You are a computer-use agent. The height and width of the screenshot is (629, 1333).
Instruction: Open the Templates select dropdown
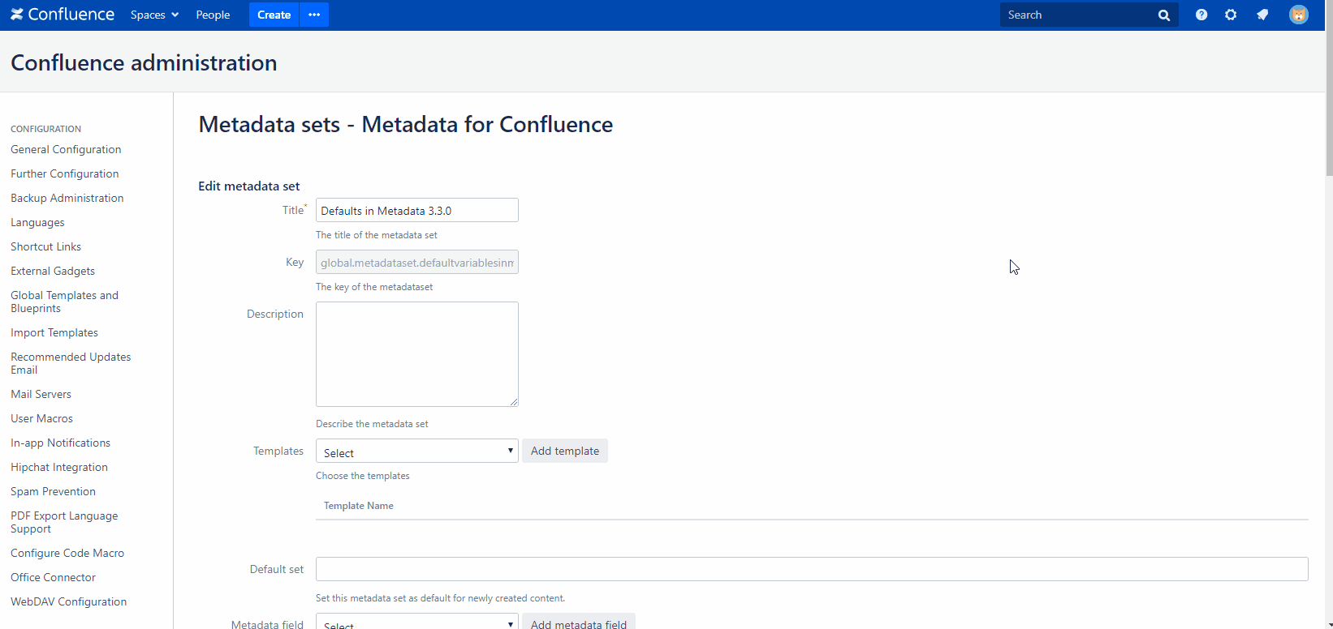416,451
